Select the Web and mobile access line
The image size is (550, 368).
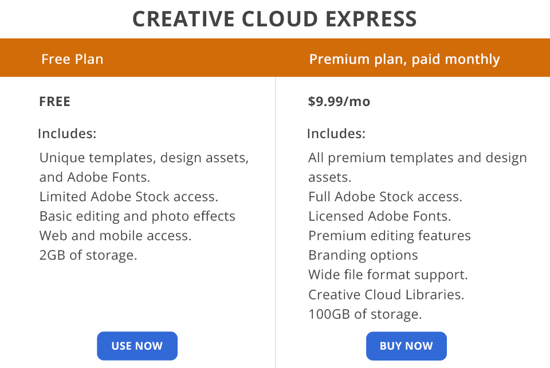click(115, 236)
